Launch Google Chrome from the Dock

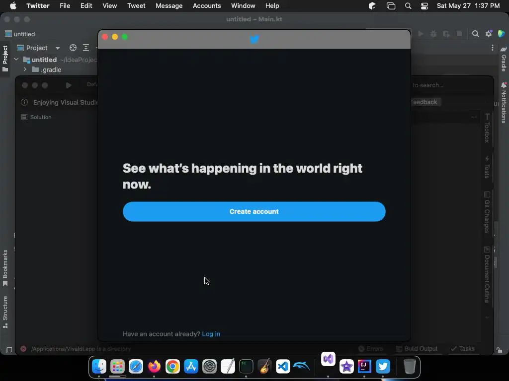tap(172, 367)
